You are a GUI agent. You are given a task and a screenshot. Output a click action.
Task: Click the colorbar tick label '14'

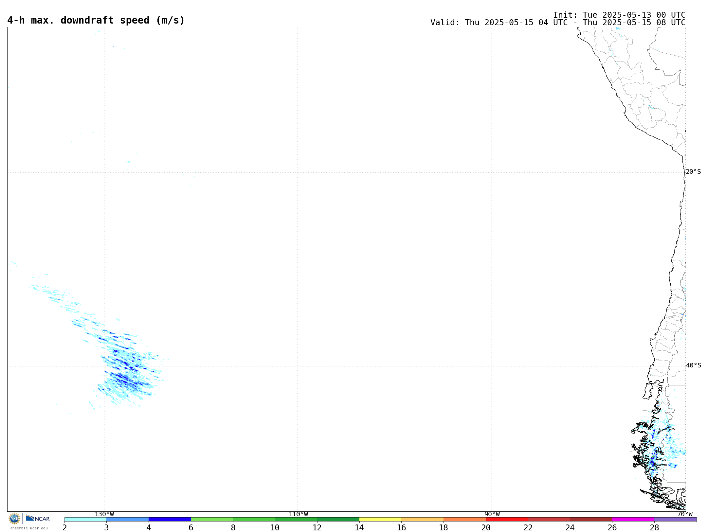[359, 527]
